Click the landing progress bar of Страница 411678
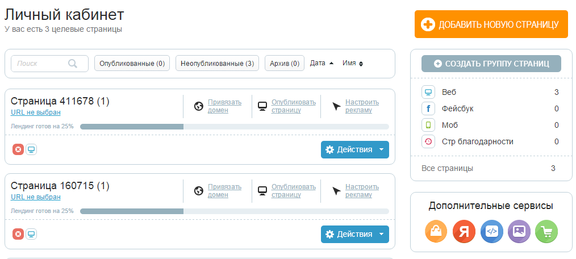 pos(234,127)
